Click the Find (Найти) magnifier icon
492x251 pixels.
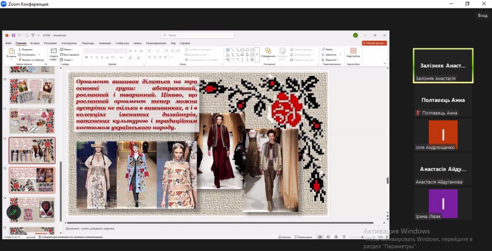click(323, 49)
